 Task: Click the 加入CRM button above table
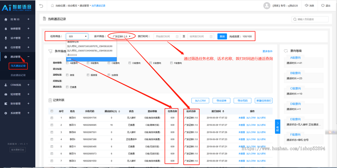tap(200, 101)
